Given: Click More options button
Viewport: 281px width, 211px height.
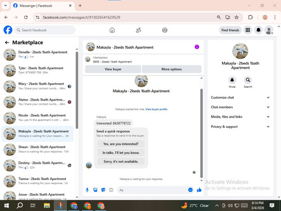Looking at the screenshot, I should click(171, 69).
